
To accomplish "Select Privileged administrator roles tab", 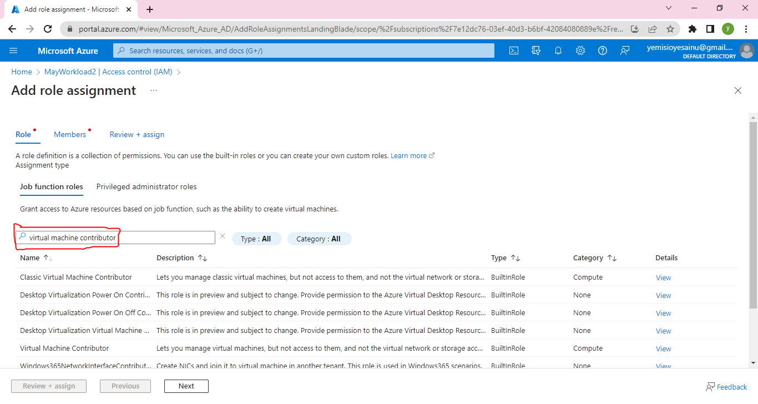I will point(146,187).
